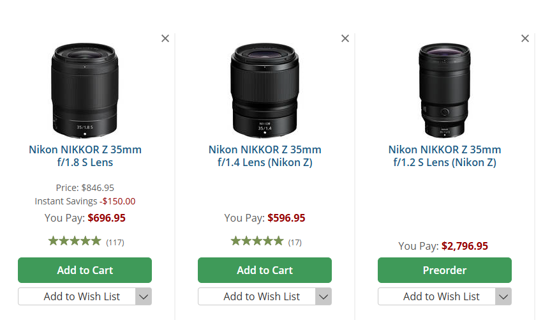This screenshot has height=320, width=536.
Task: Add the f/1.4 lens to cart
Action: coord(265,270)
